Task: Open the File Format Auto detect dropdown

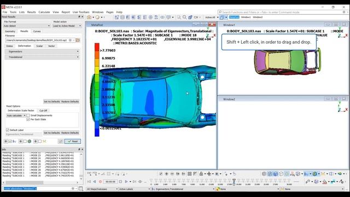Action: point(27,26)
